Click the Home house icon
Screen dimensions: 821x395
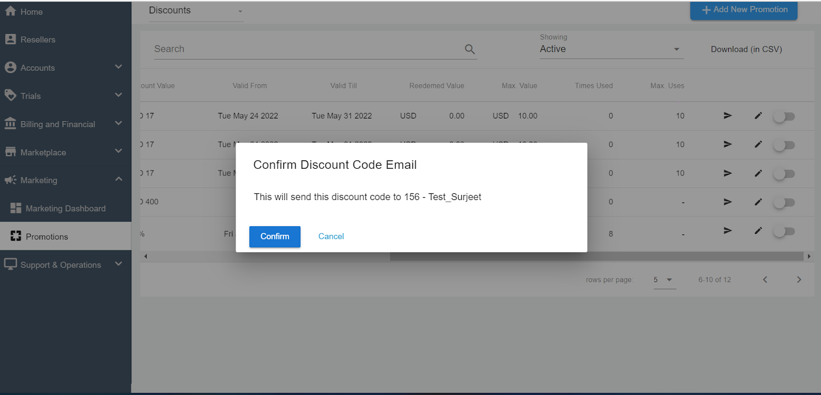pos(10,11)
